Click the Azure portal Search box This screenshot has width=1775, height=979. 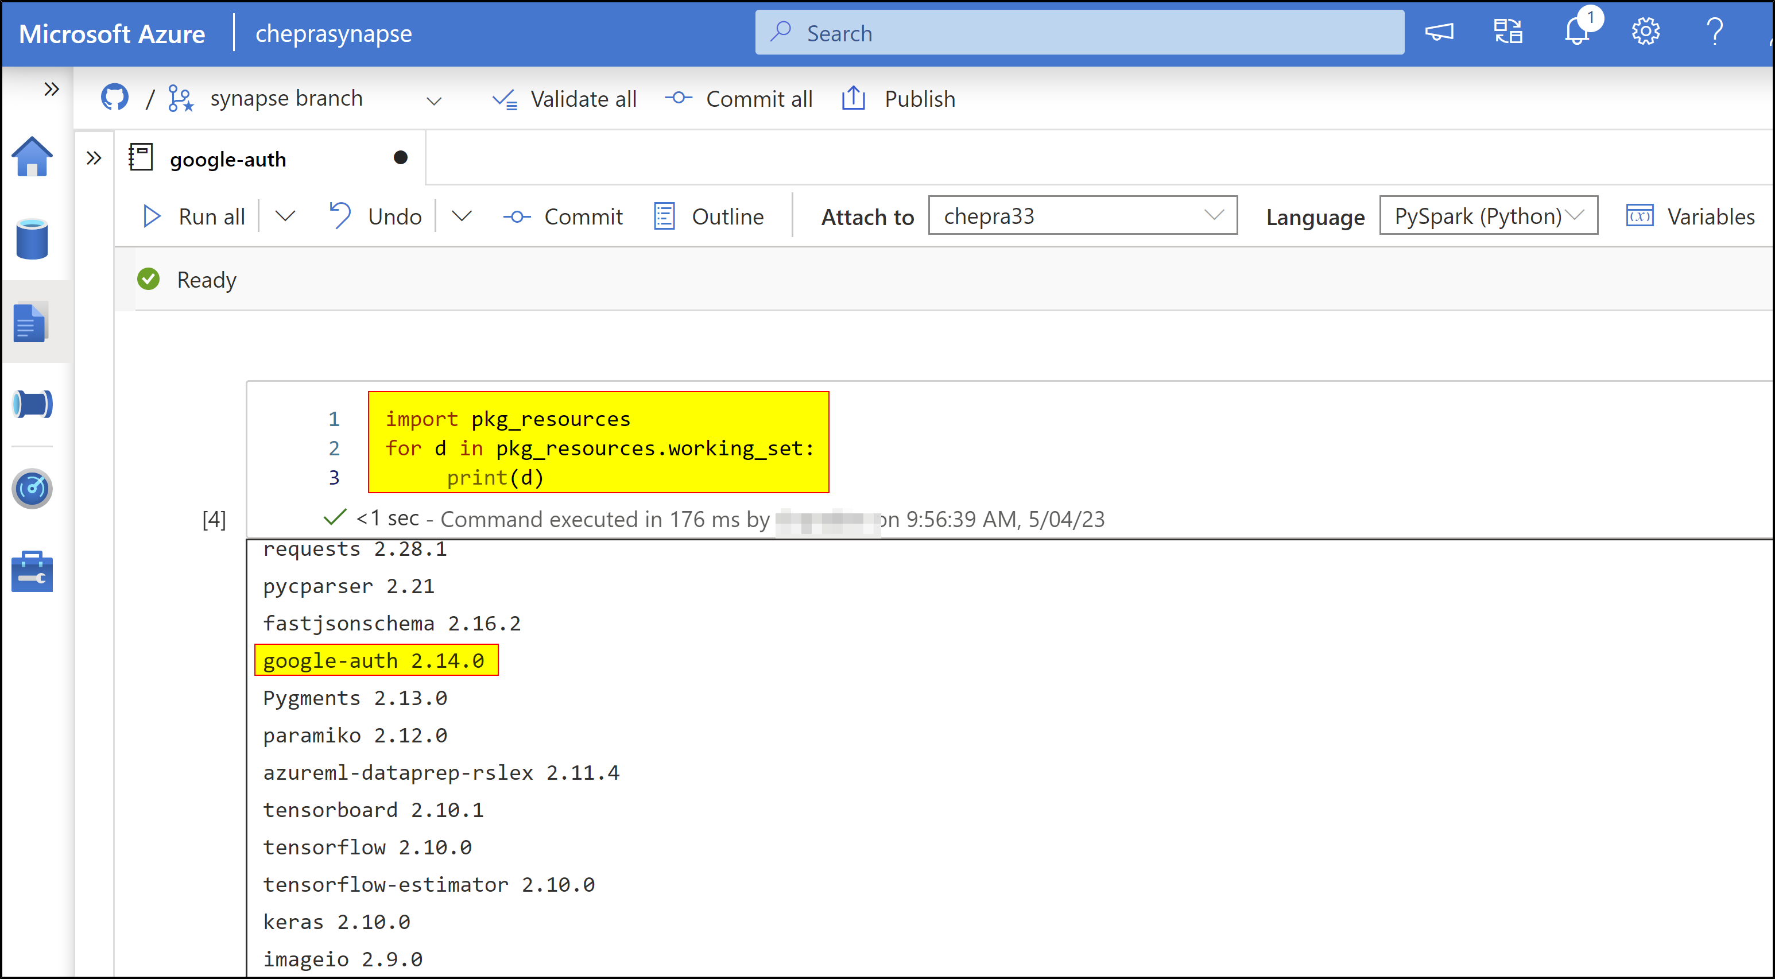pyautogui.click(x=1079, y=32)
